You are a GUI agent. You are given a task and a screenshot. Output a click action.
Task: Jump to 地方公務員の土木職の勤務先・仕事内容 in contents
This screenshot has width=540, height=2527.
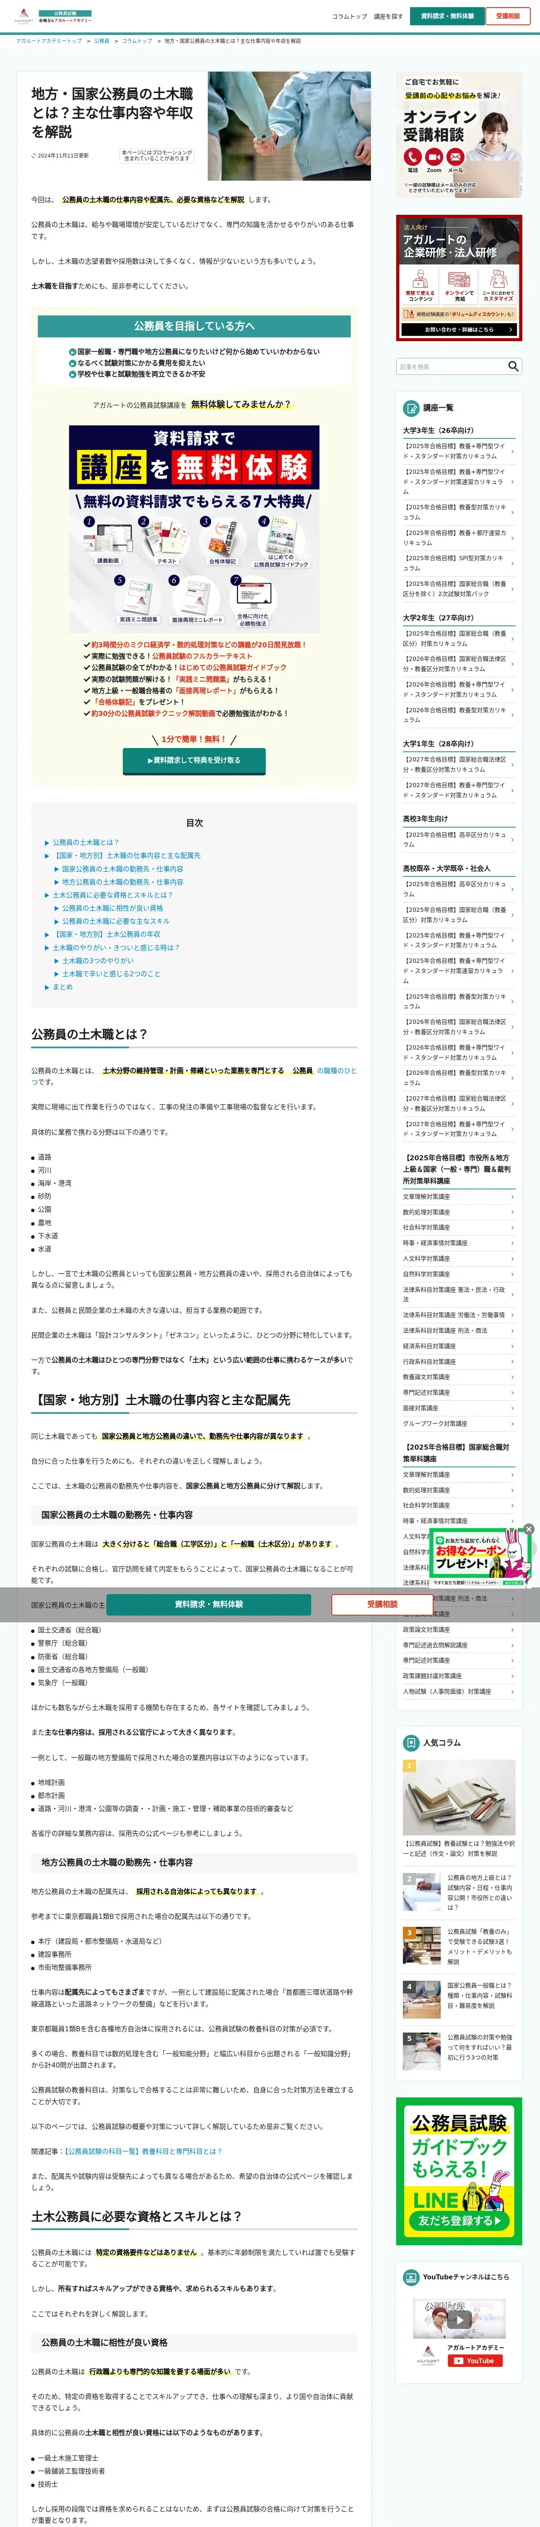pos(122,882)
